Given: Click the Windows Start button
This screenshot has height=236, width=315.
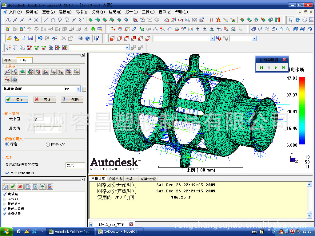Looking at the screenshot, I should point(6,231).
